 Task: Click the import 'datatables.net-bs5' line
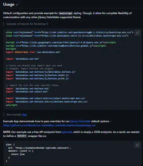[x=23, y=59]
